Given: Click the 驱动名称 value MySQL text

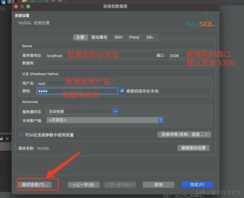Looking at the screenshot, I should point(43,148).
